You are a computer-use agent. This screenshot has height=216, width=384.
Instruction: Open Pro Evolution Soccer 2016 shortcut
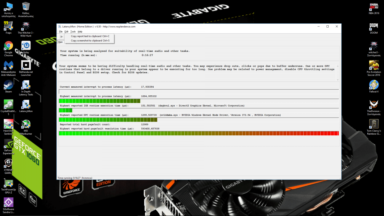pos(374,68)
